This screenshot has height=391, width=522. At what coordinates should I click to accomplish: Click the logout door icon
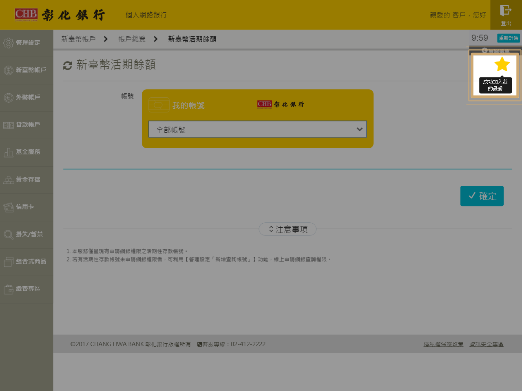506,11
